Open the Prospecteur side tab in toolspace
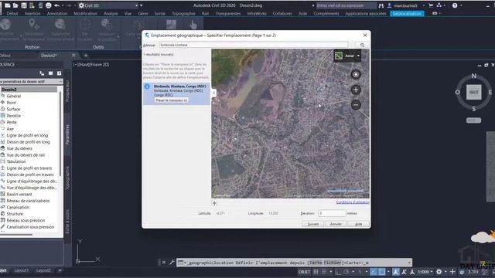 [67, 91]
